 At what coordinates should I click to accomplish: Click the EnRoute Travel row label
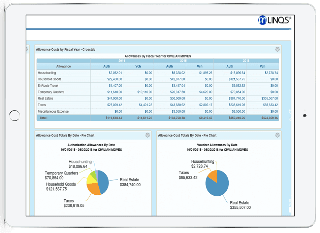(x=47, y=86)
